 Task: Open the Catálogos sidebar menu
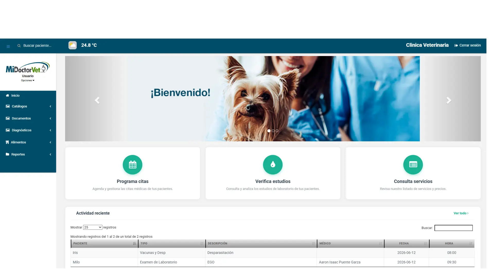pos(28,106)
